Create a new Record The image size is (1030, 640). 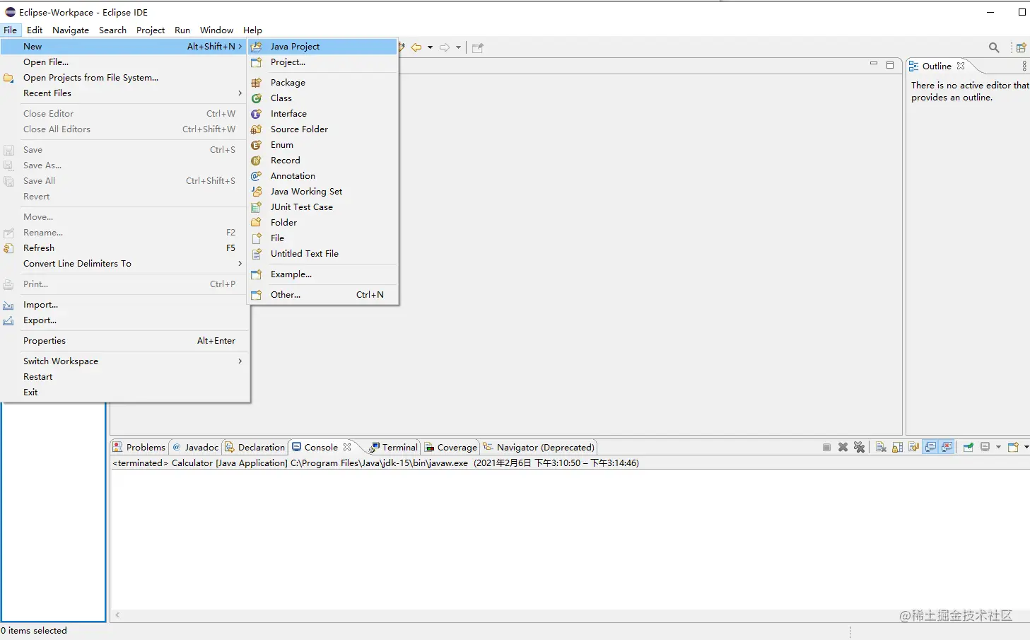tap(323, 160)
